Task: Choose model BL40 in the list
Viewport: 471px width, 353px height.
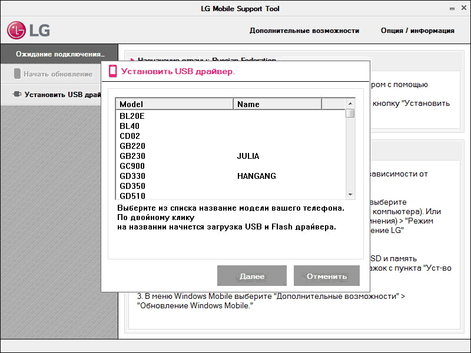Action: [130, 126]
